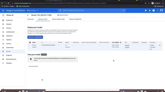Open the Sample request link
The image size is (165, 92).
(127, 46)
